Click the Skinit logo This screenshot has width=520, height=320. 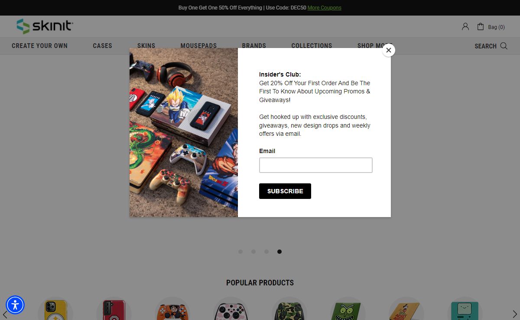coord(45,26)
